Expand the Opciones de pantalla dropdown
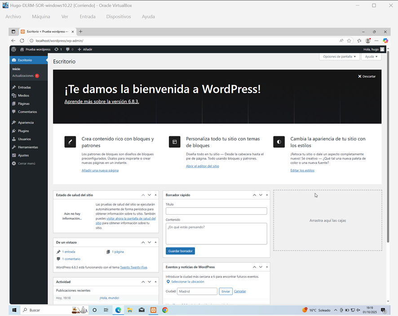The height and width of the screenshot is (316, 398). click(x=340, y=57)
